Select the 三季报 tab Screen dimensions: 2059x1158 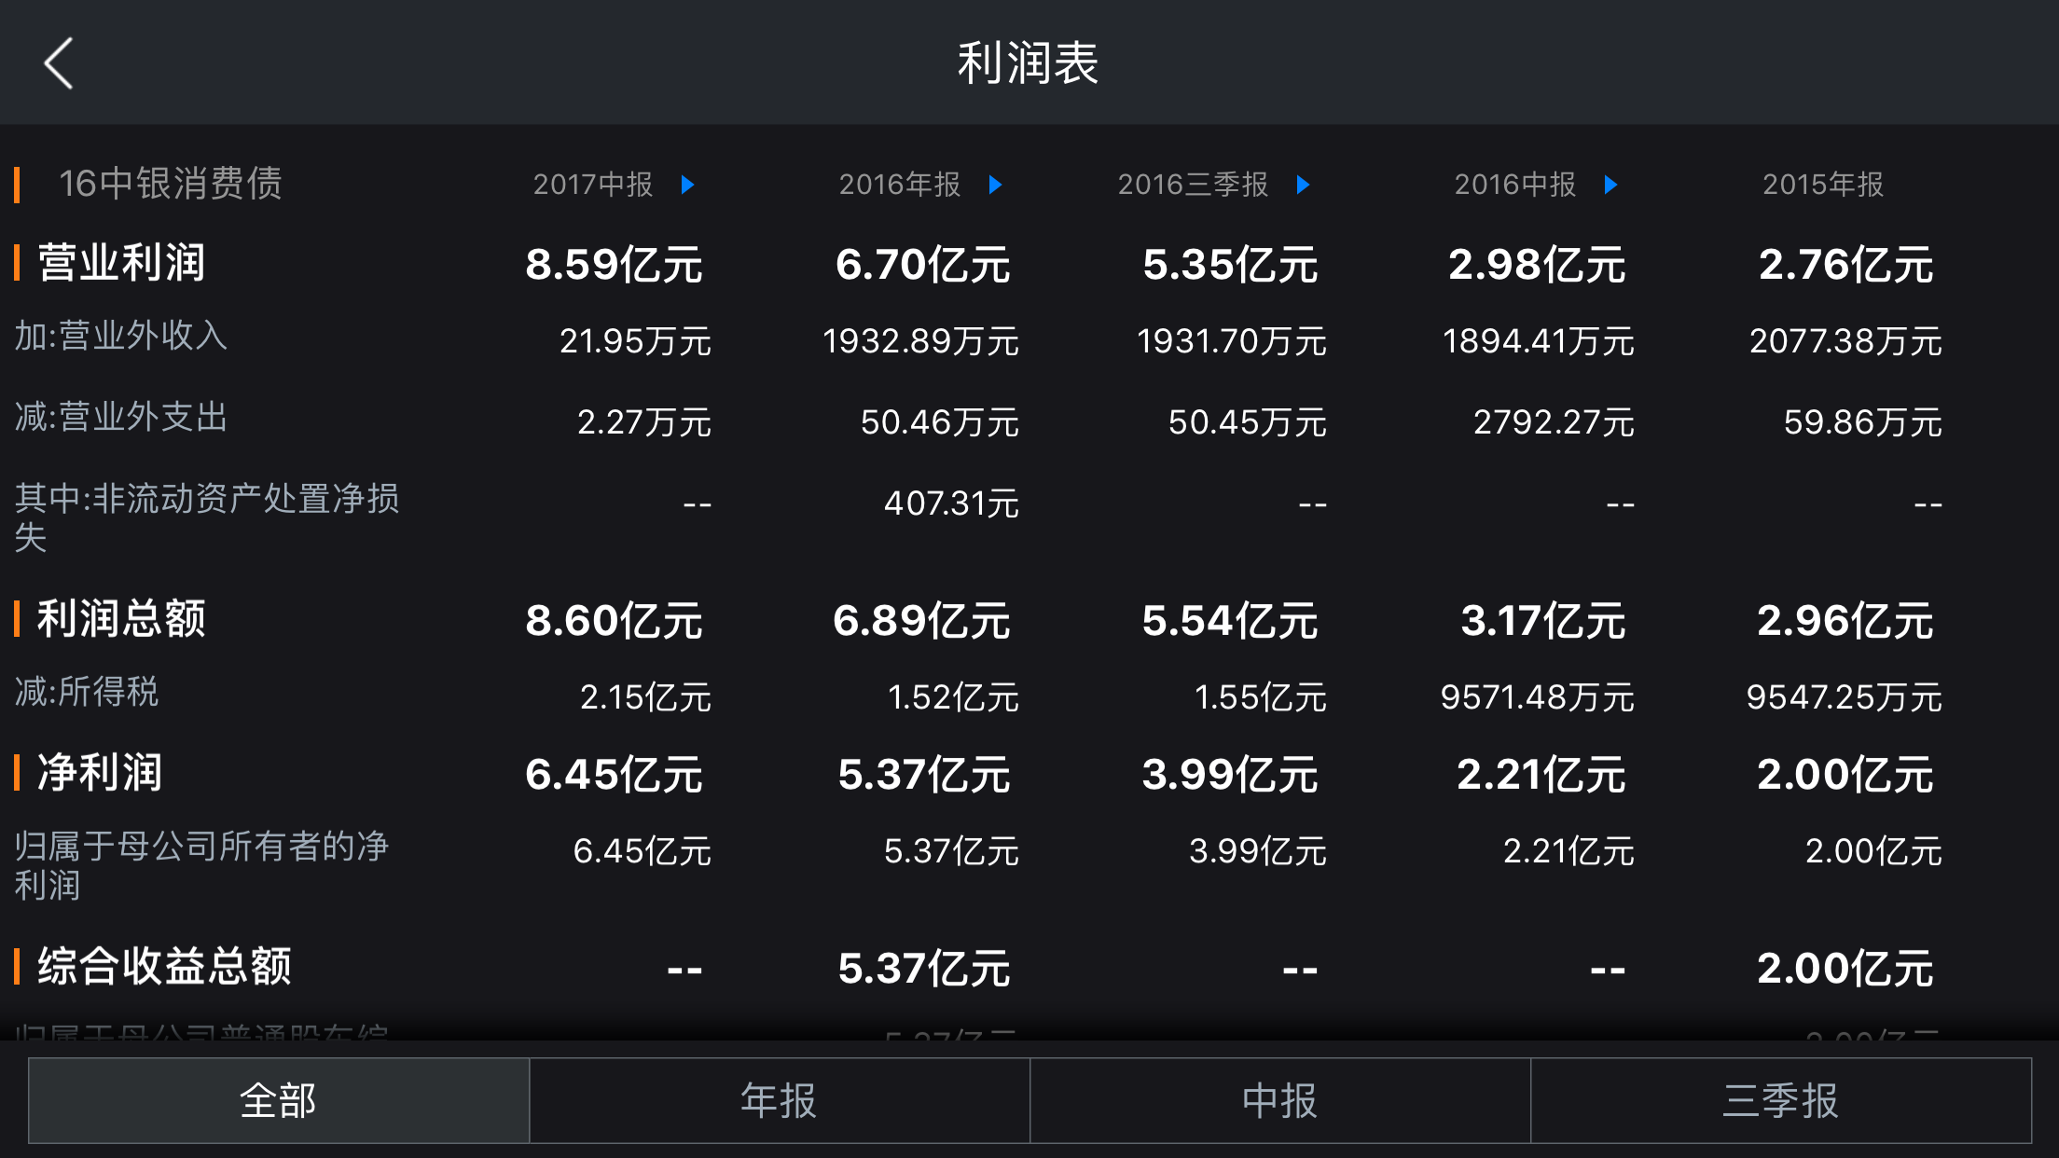[1781, 1100]
